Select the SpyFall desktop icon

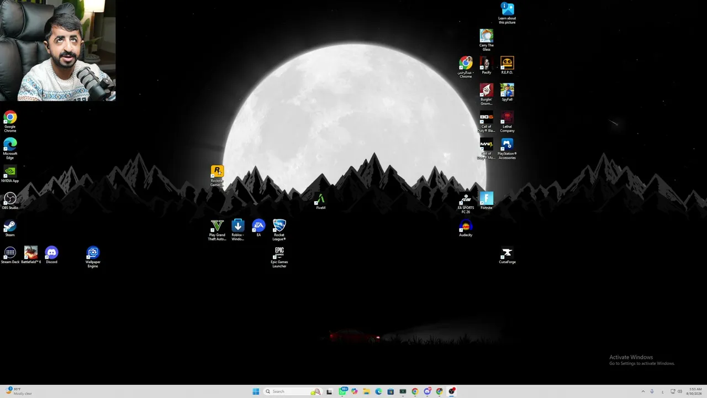[x=507, y=92]
